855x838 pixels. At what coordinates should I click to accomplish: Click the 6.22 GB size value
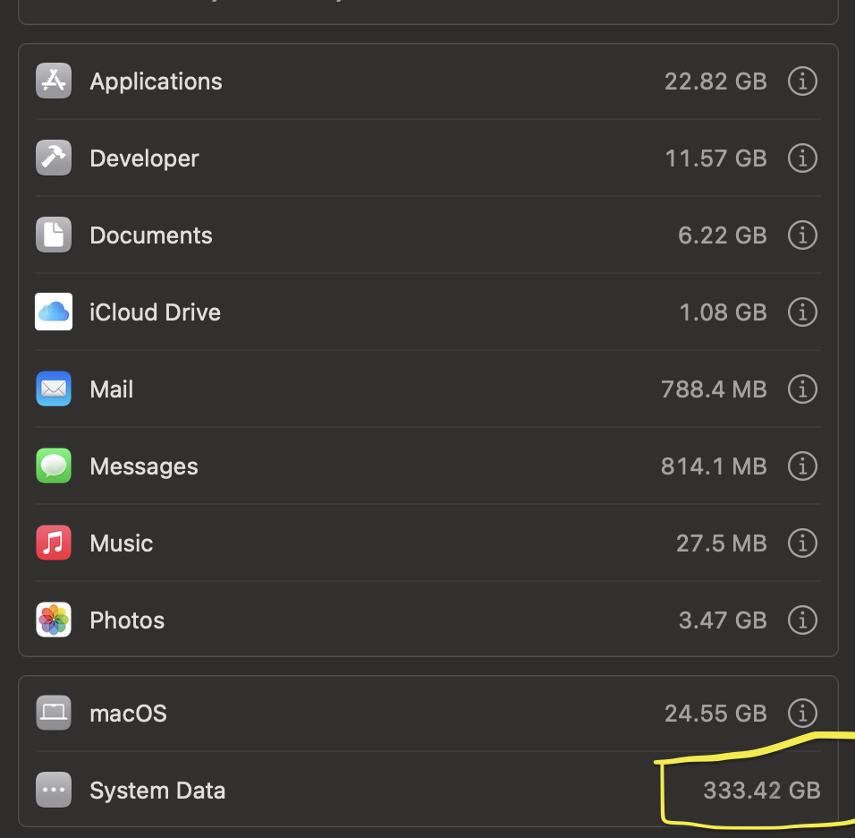723,235
